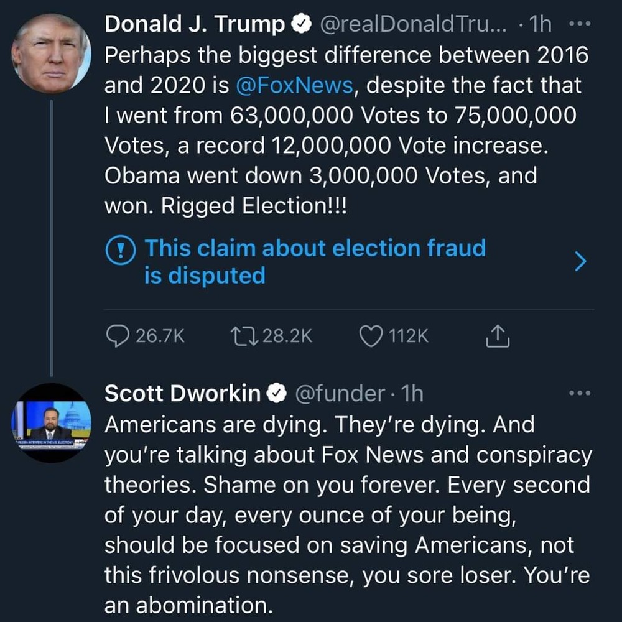Expand disputed claim details with chevron arrow
Viewport: 622px width, 622px height.
580,262
